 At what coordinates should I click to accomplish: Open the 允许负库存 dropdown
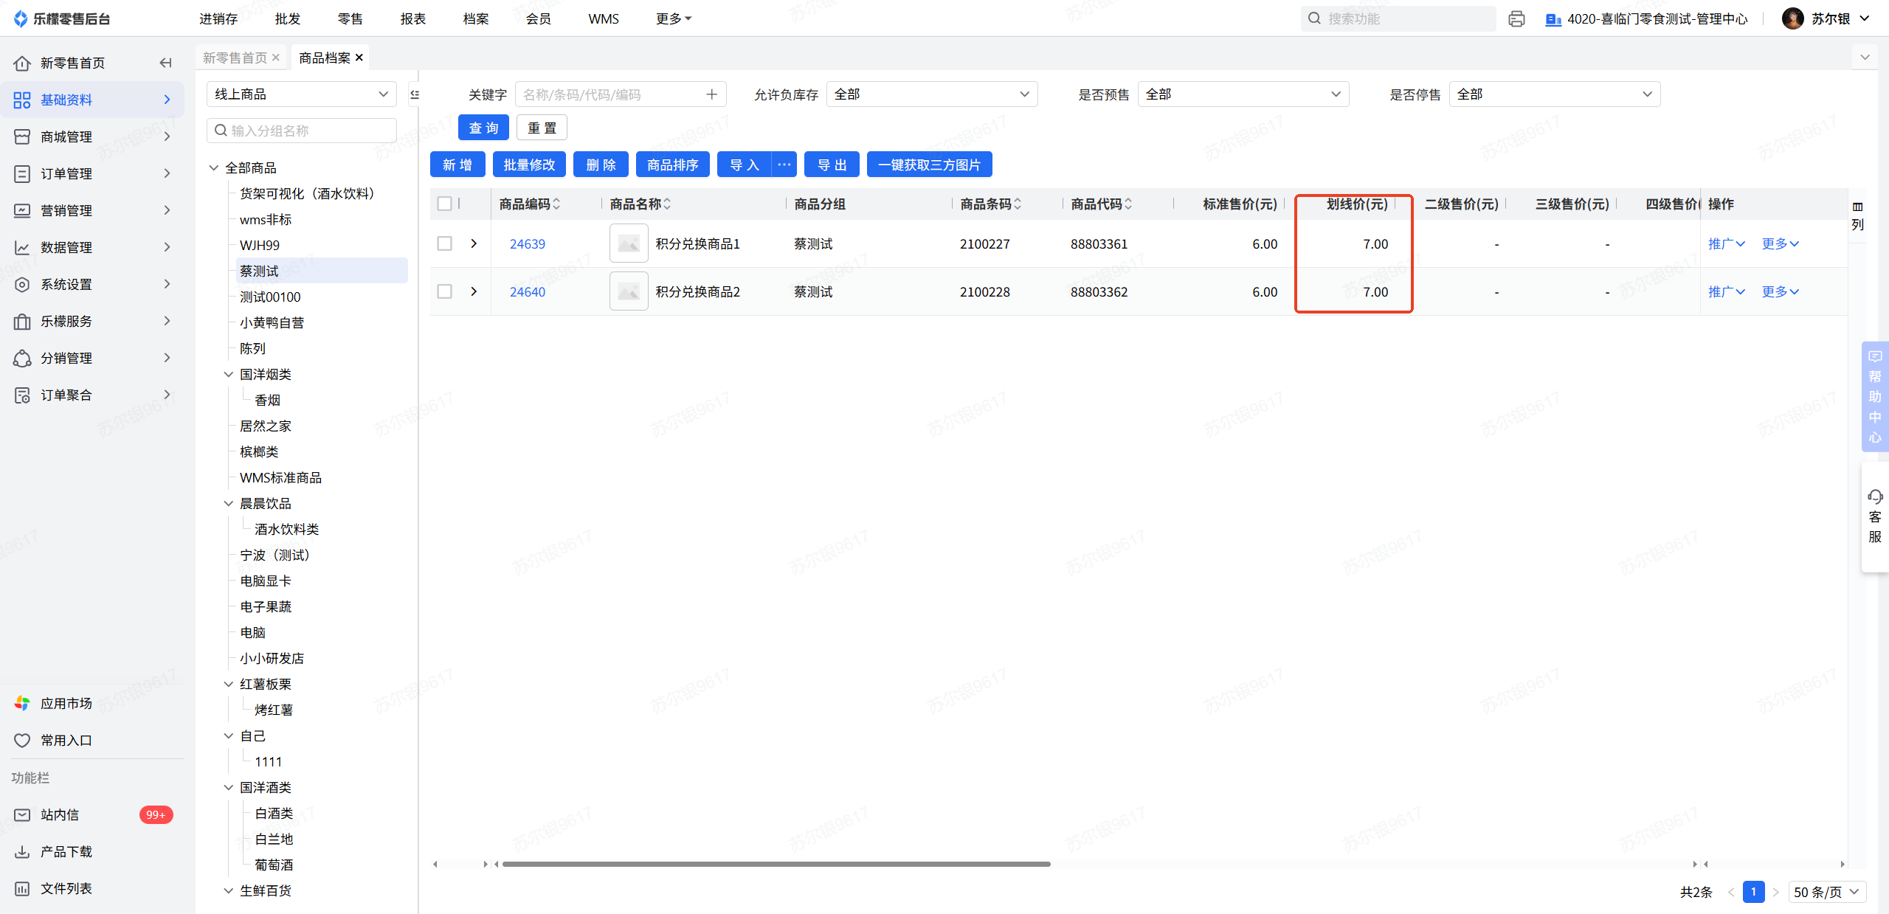931,94
